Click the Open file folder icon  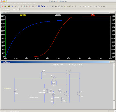pyautogui.click(x=5, y=6)
